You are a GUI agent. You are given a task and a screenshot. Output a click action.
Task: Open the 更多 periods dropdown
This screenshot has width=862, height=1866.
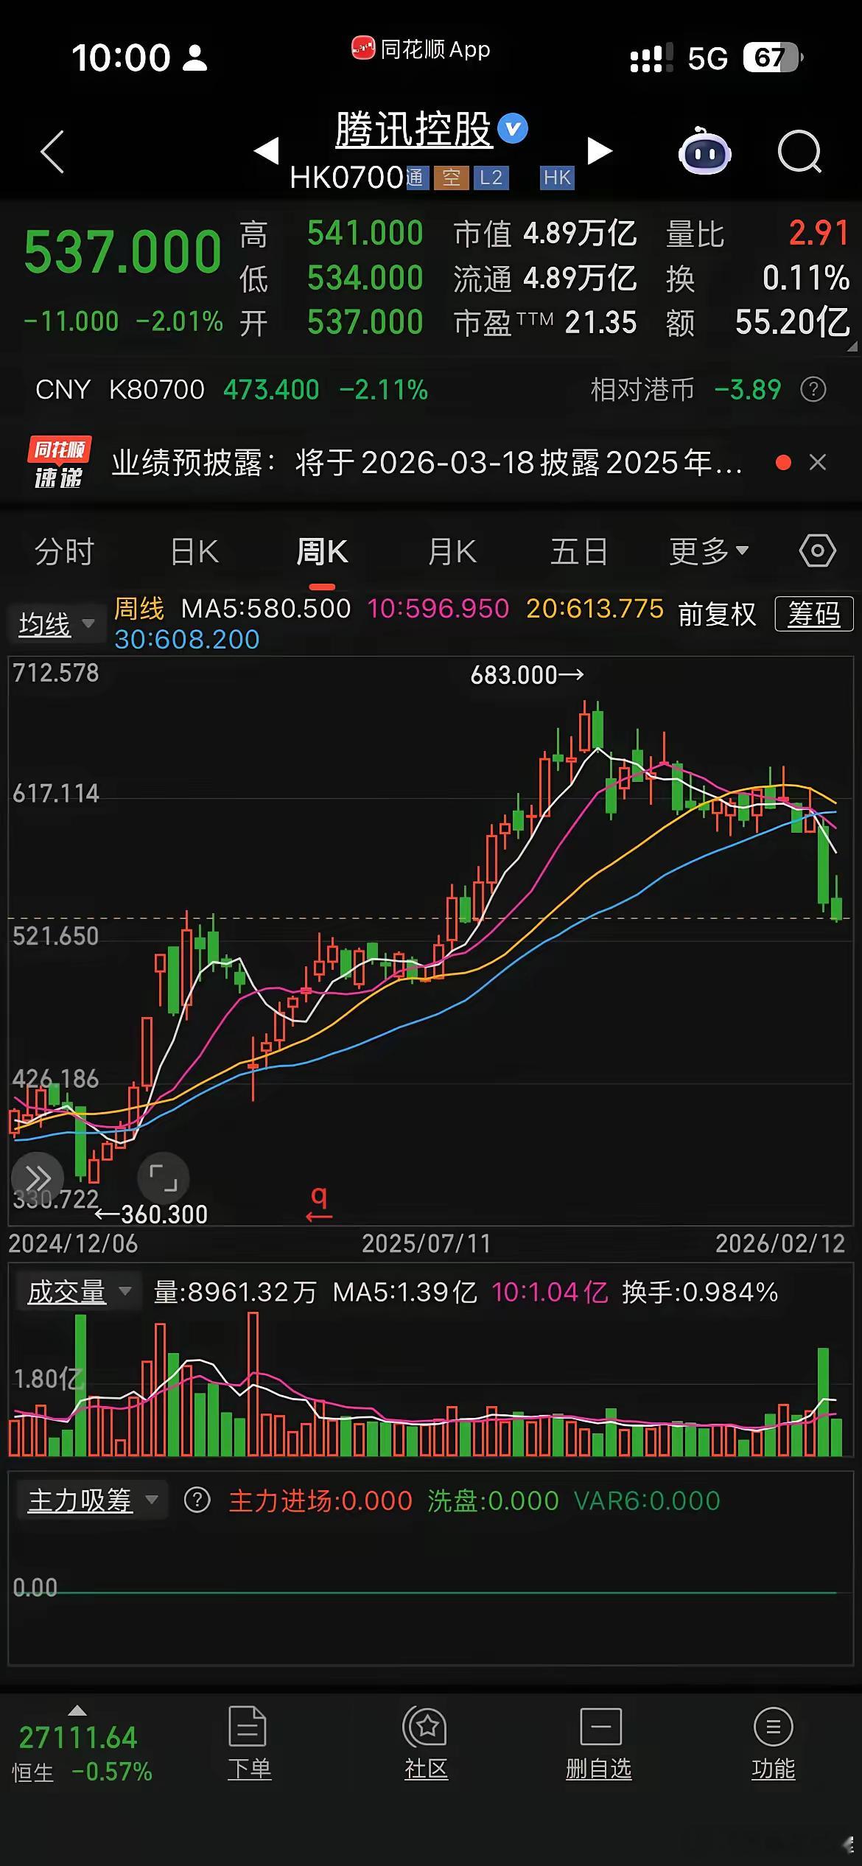[x=709, y=552]
